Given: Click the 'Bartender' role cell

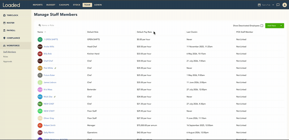Looking at the screenshot, I should pyautogui.click(x=92, y=90).
